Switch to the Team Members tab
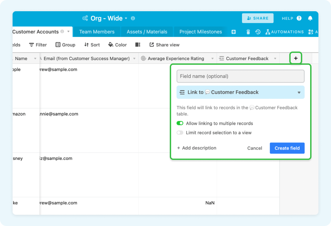 tap(97, 32)
